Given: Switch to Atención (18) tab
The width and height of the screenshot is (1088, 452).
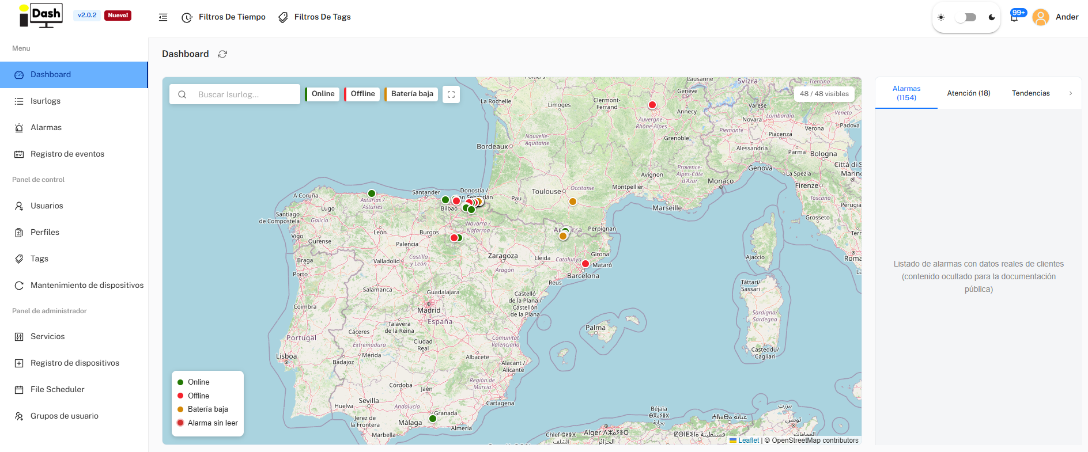Looking at the screenshot, I should (x=969, y=93).
